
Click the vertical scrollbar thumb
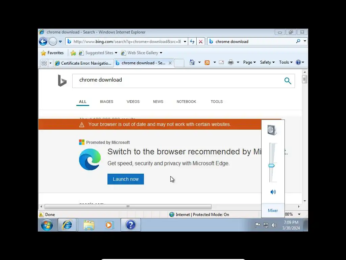point(304,79)
